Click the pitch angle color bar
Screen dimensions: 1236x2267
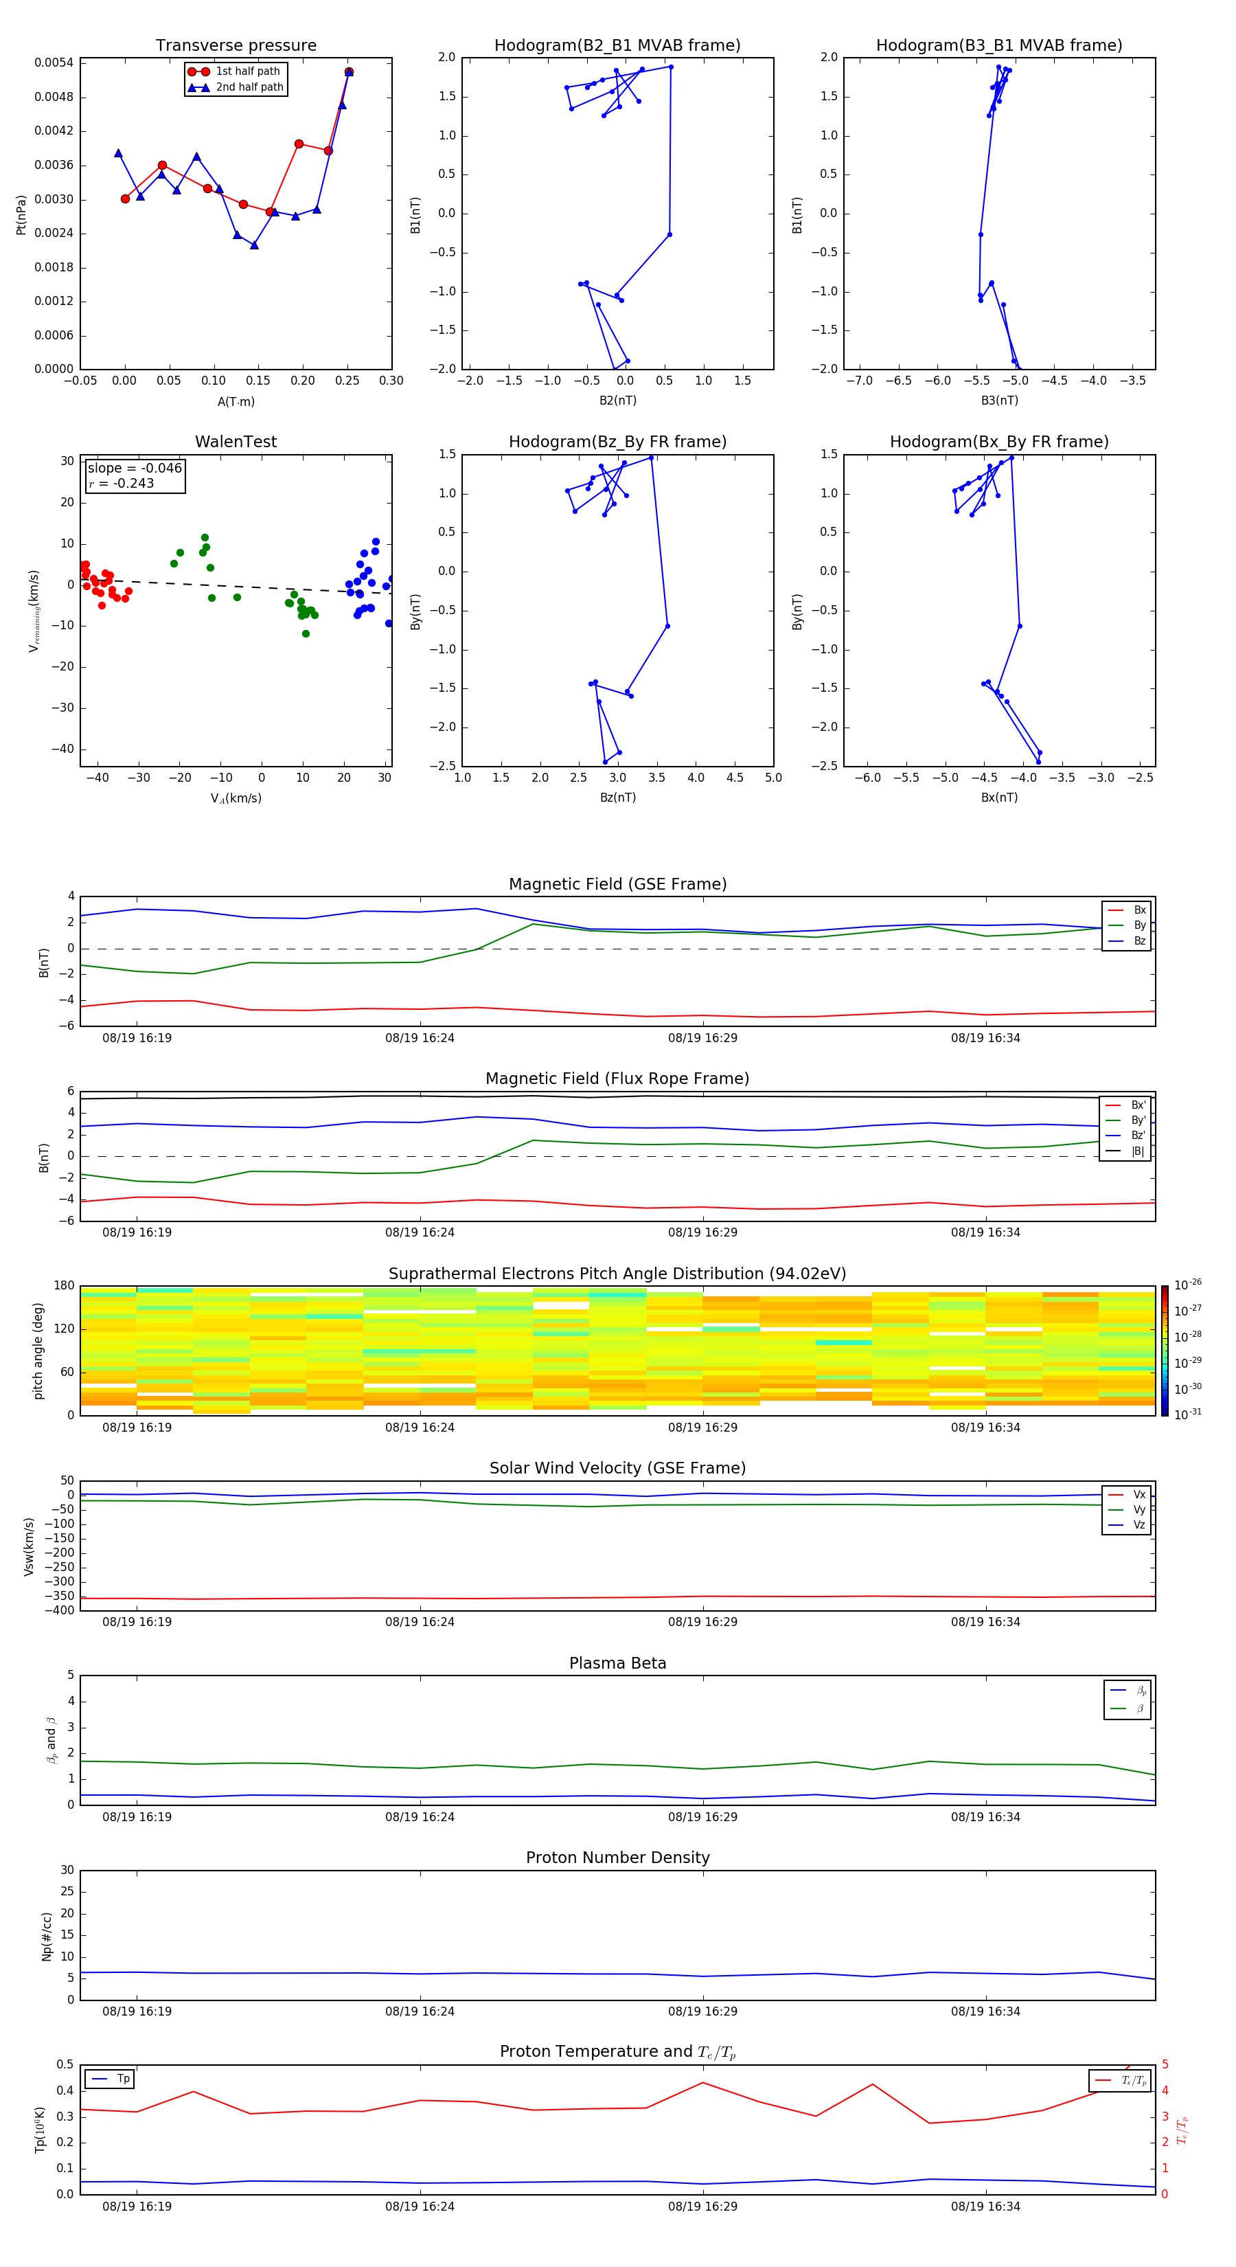point(1165,1351)
